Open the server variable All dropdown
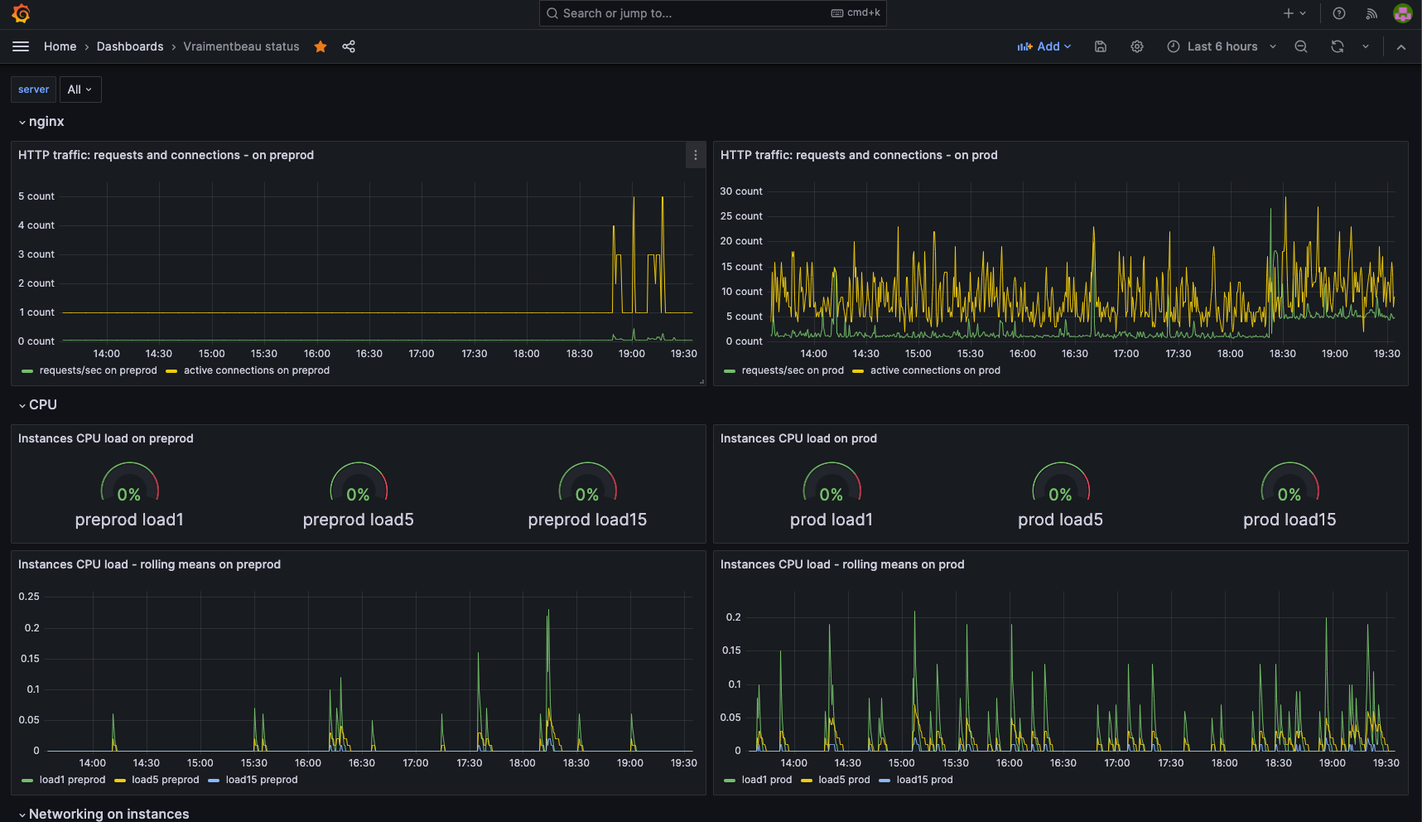 click(80, 89)
